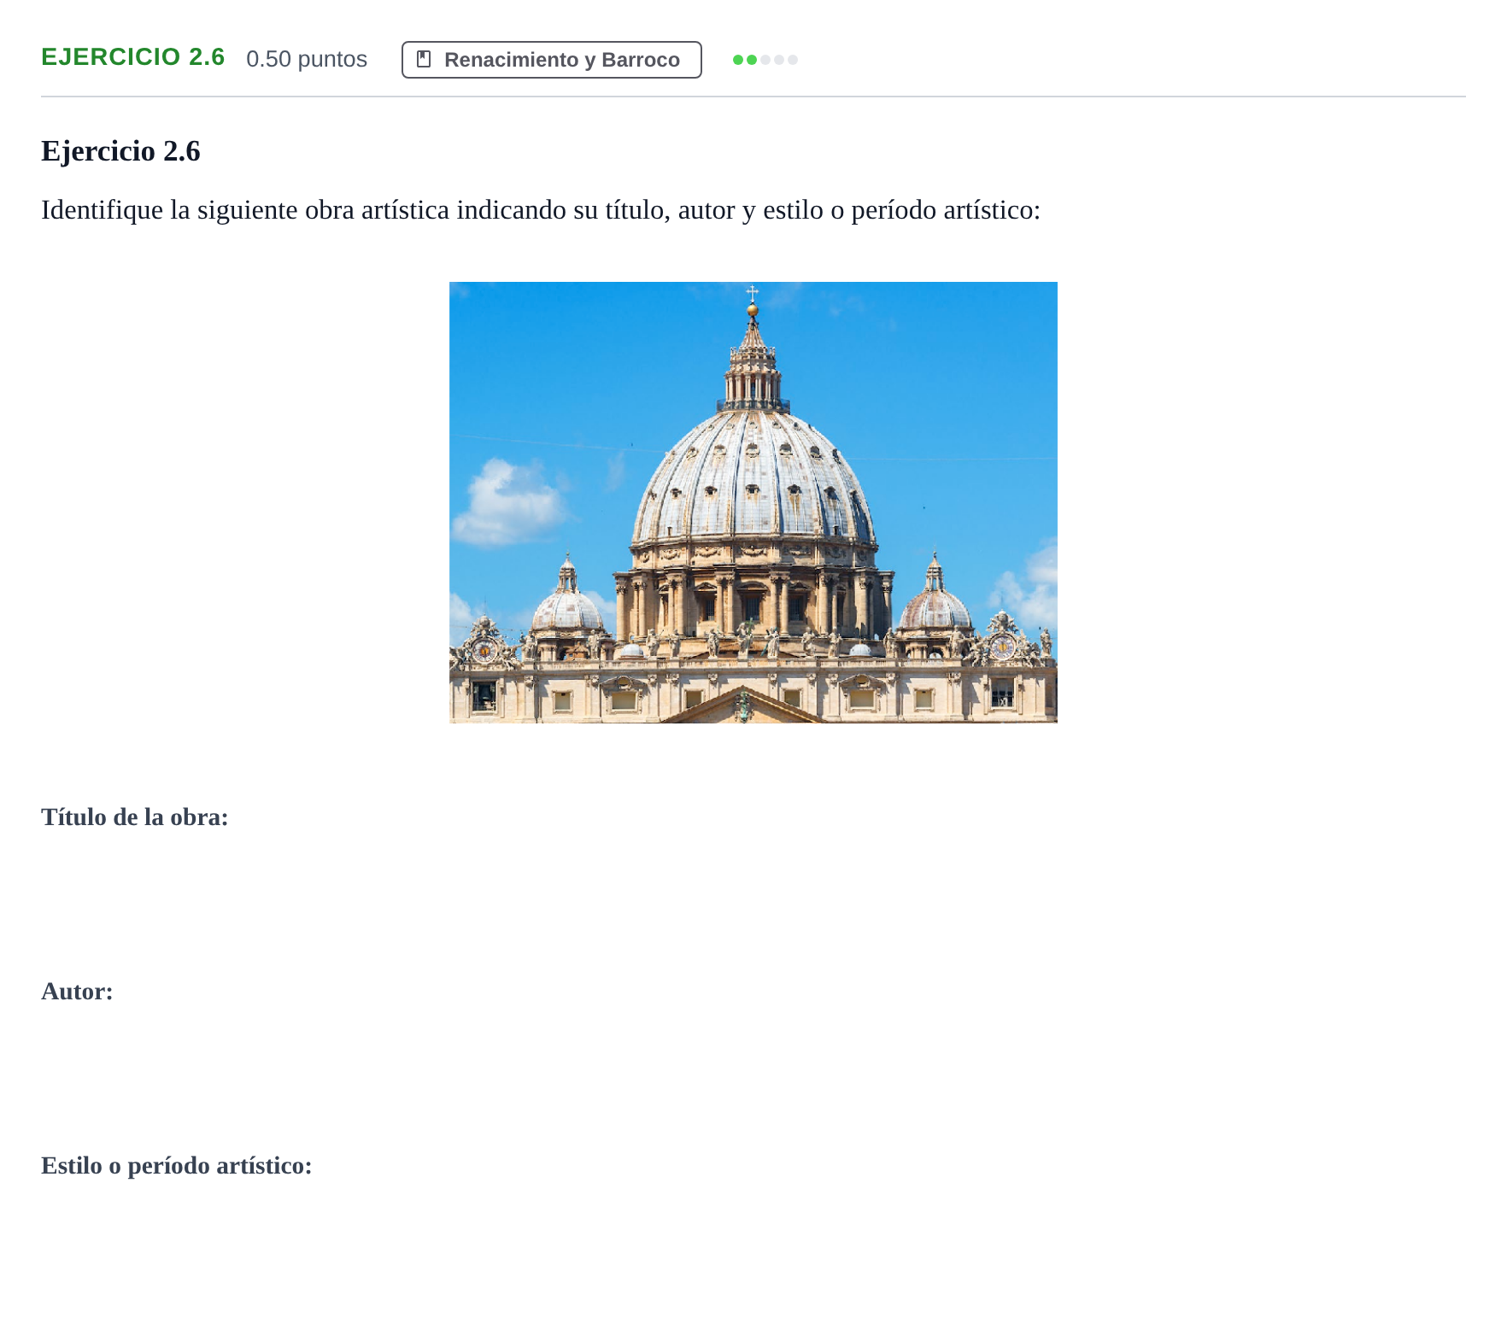Click the book icon in the tag
This screenshot has width=1507, height=1341.
[x=424, y=59]
